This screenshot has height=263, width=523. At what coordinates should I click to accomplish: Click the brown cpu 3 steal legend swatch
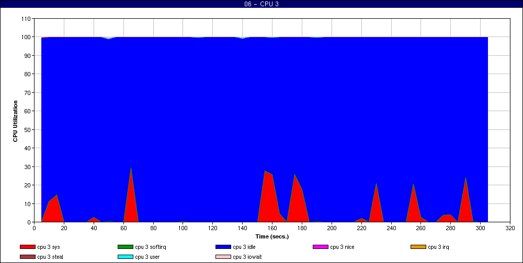pos(28,257)
